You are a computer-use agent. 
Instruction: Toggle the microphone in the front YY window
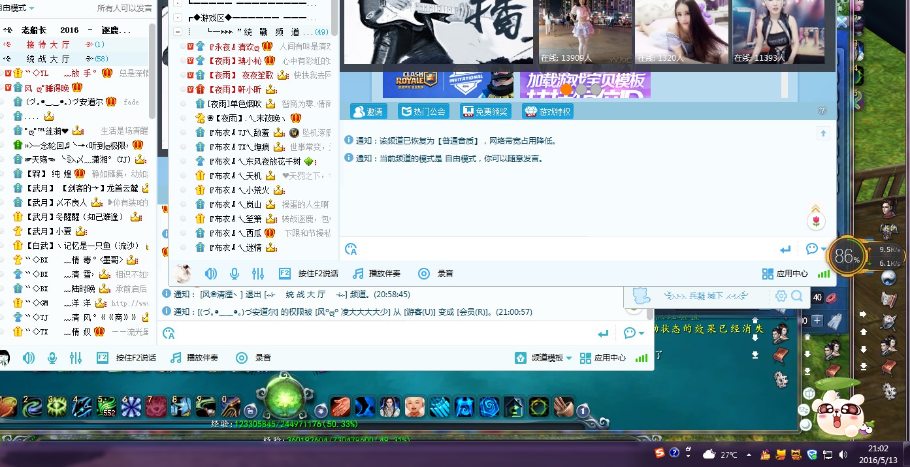235,274
